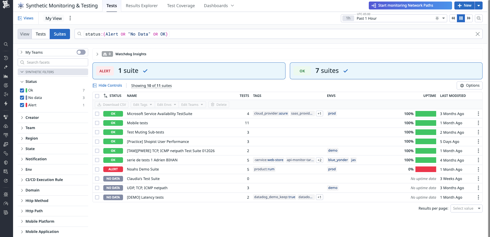This screenshot has height=237, width=490.
Task: Click the pause live data button
Action: coord(461,18)
